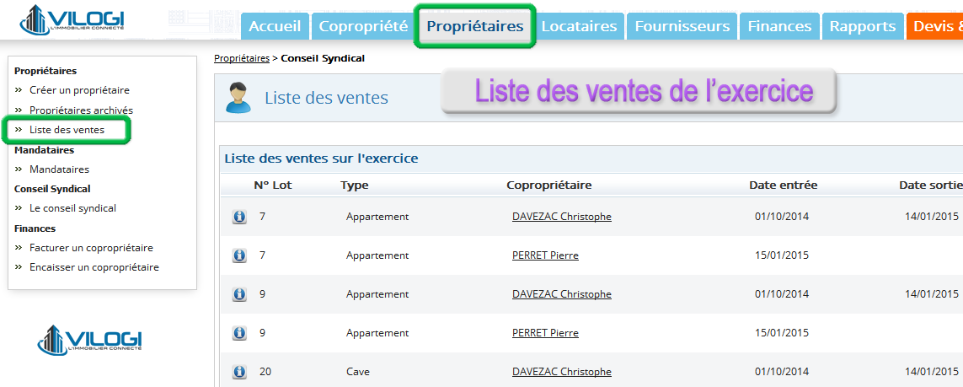Open info icon for lot 9 DAVEZAC row
The height and width of the screenshot is (387, 963).
pos(239,294)
